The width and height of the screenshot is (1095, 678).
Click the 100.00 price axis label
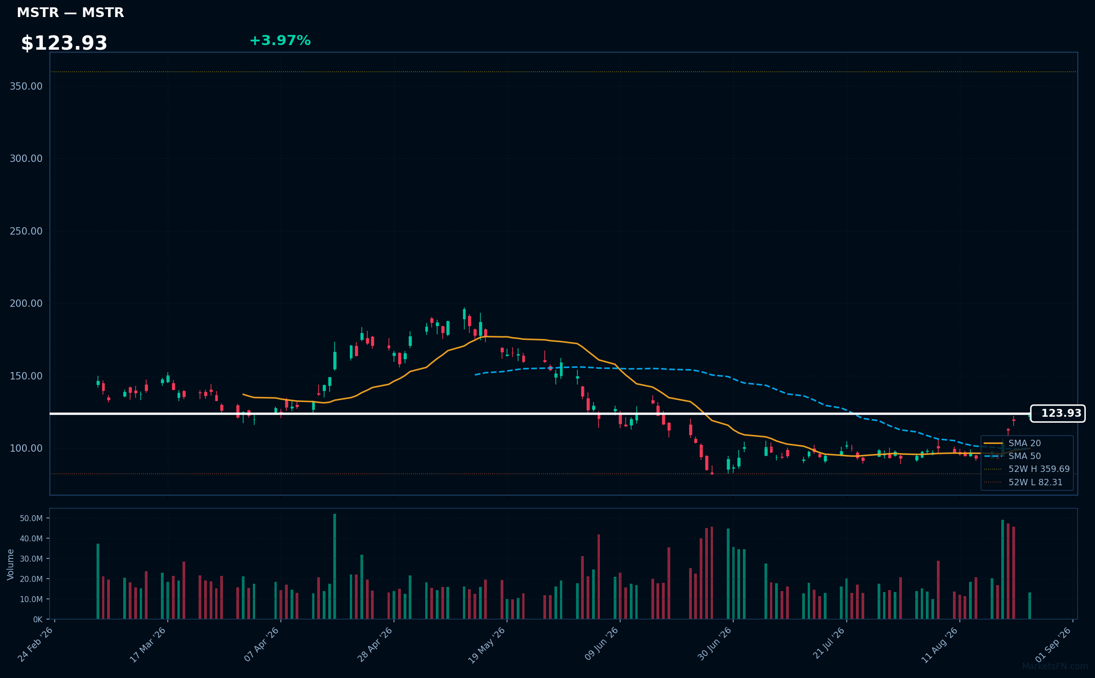(x=26, y=448)
